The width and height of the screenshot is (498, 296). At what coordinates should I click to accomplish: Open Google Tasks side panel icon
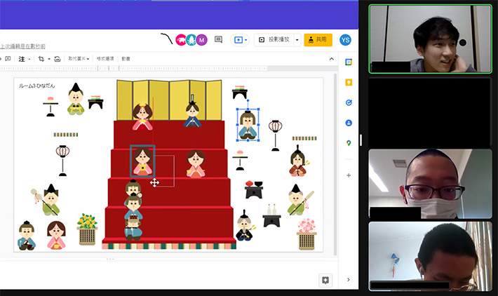tap(349, 103)
